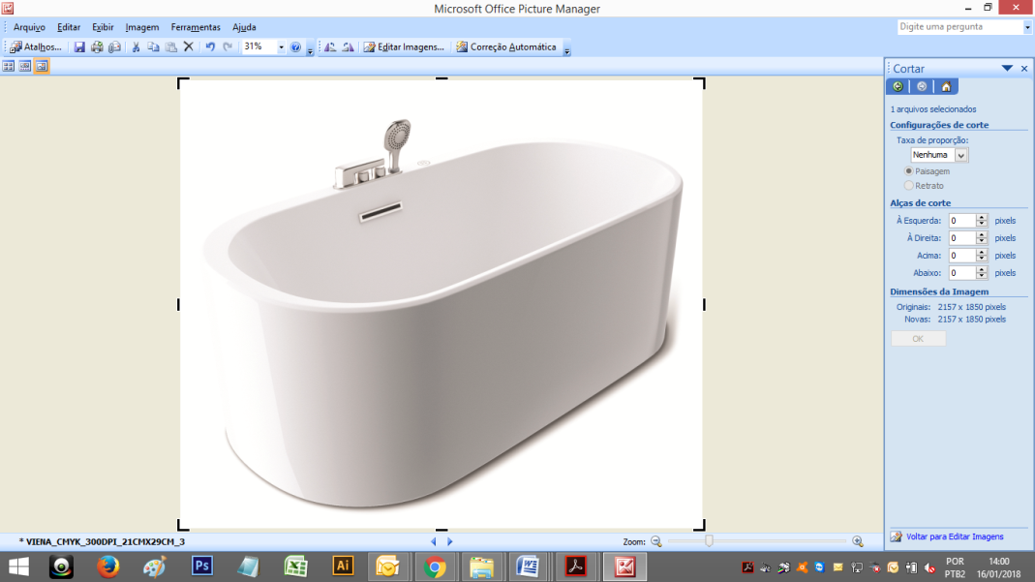1035x582 pixels.
Task: Switch to single picture view
Action: 42,67
